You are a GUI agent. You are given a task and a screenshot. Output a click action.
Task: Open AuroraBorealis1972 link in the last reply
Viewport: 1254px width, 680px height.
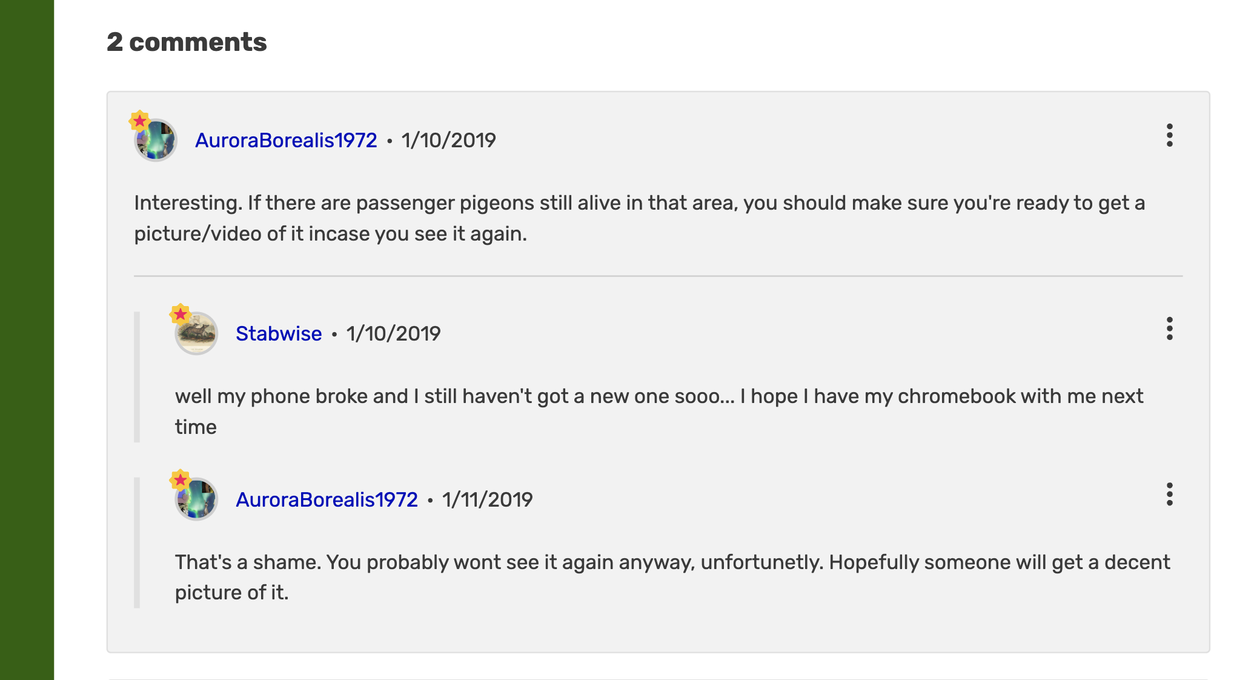(327, 500)
